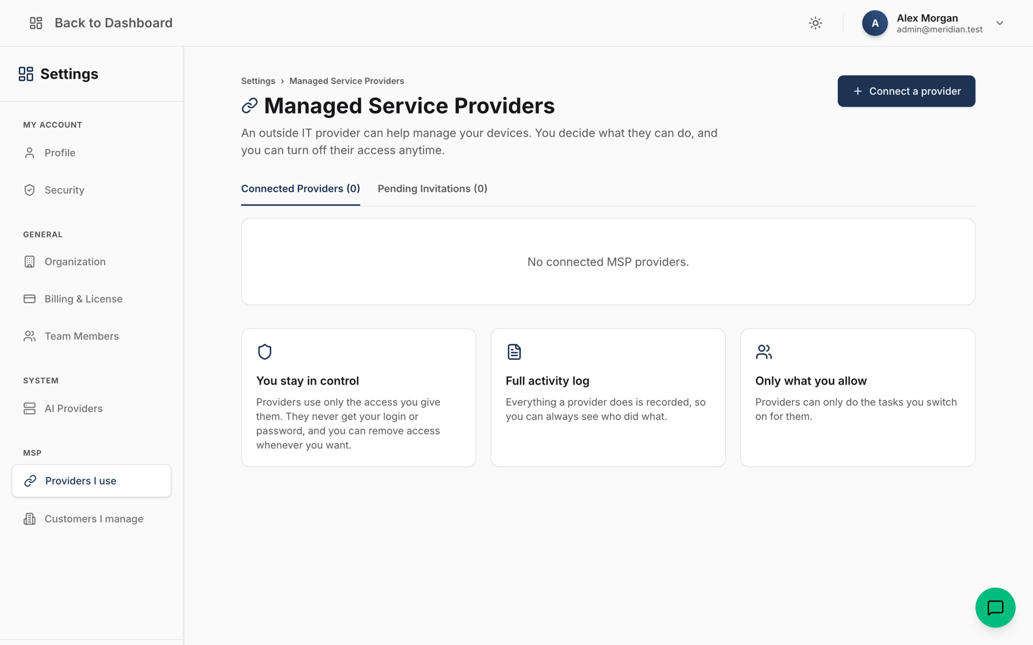This screenshot has height=645, width=1033.
Task: Click the 'No connected MSP providers.' message
Action: 608,262
